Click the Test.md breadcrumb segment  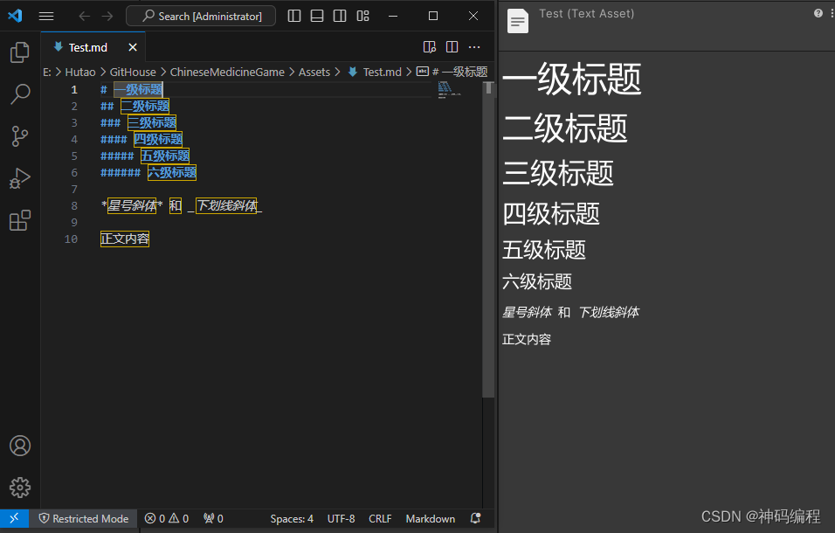375,72
